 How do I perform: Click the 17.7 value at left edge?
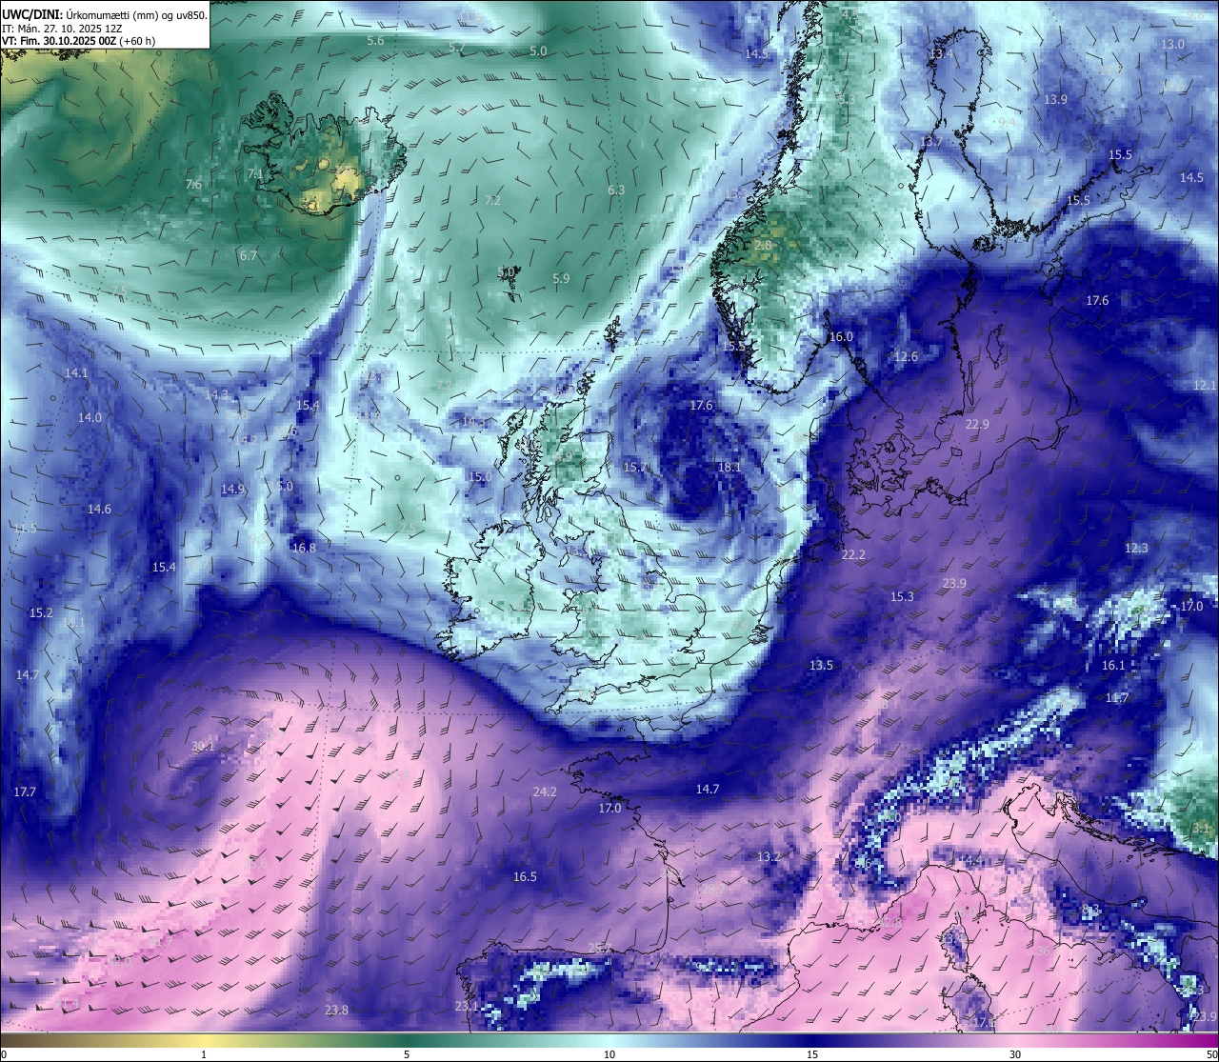coord(25,791)
